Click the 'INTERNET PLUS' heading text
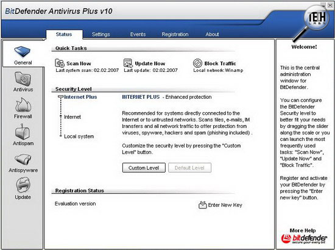The width and height of the screenshot is (335, 250). coord(141,97)
